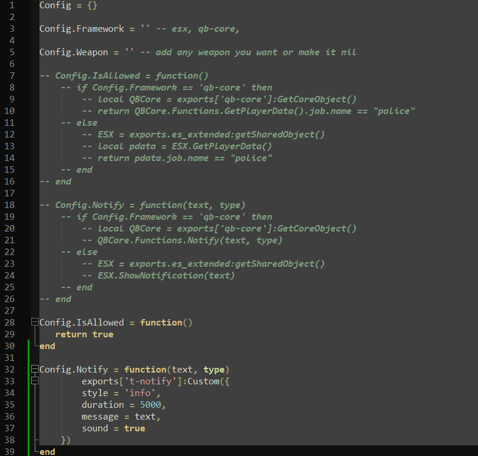Viewport: 478px width, 456px height.
Task: Select line number 7 in the gutter
Action: coord(12,76)
